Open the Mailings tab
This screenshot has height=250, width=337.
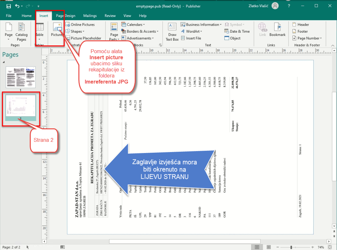click(x=90, y=16)
